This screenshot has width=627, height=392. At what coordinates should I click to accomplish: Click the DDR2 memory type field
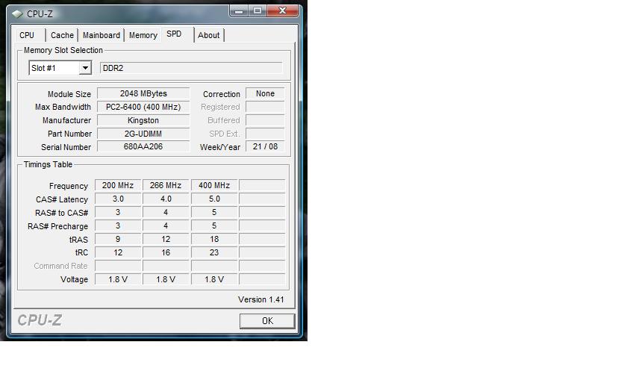[191, 68]
